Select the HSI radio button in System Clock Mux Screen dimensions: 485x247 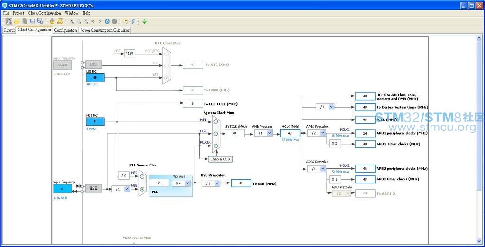click(216, 122)
